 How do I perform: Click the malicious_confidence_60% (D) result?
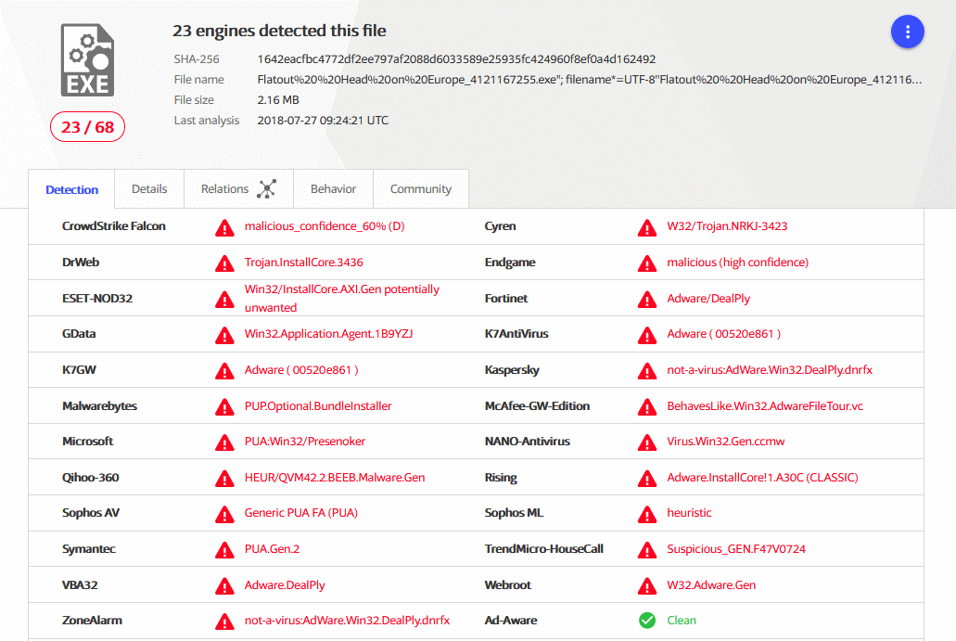coord(325,226)
